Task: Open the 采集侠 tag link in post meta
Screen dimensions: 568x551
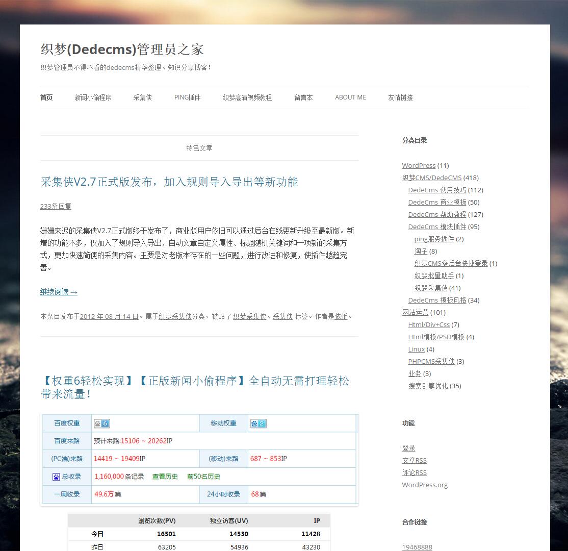Action: pos(282,316)
